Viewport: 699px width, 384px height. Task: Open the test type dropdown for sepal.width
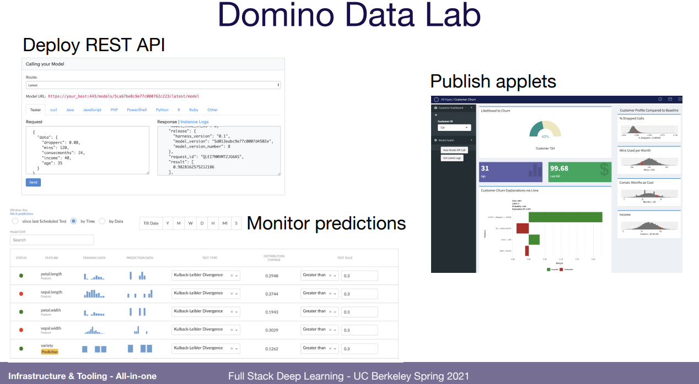(x=206, y=330)
